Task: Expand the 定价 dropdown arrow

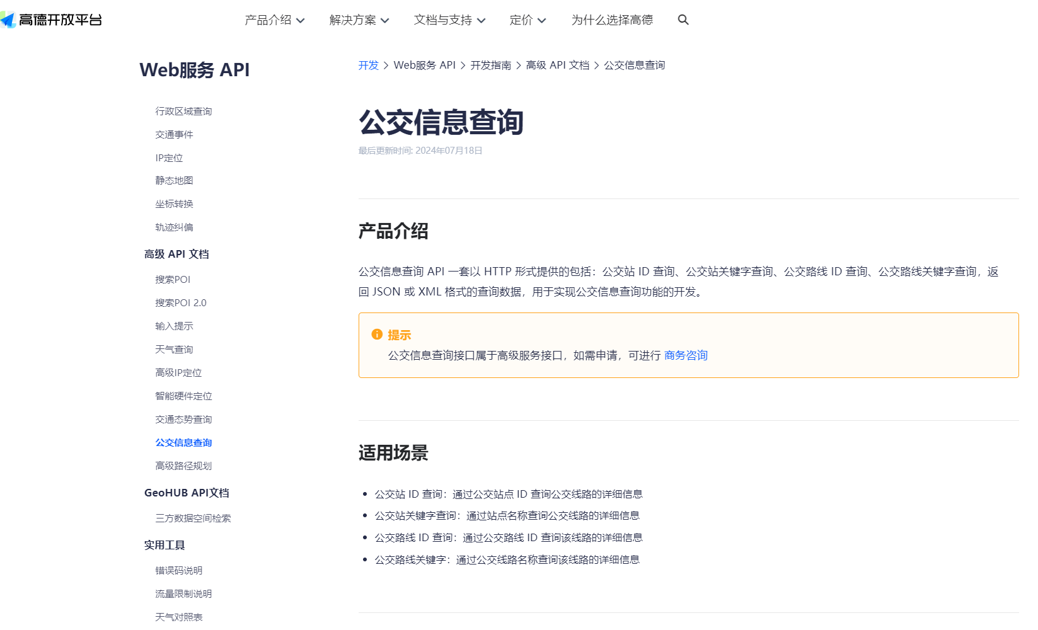Action: [542, 21]
